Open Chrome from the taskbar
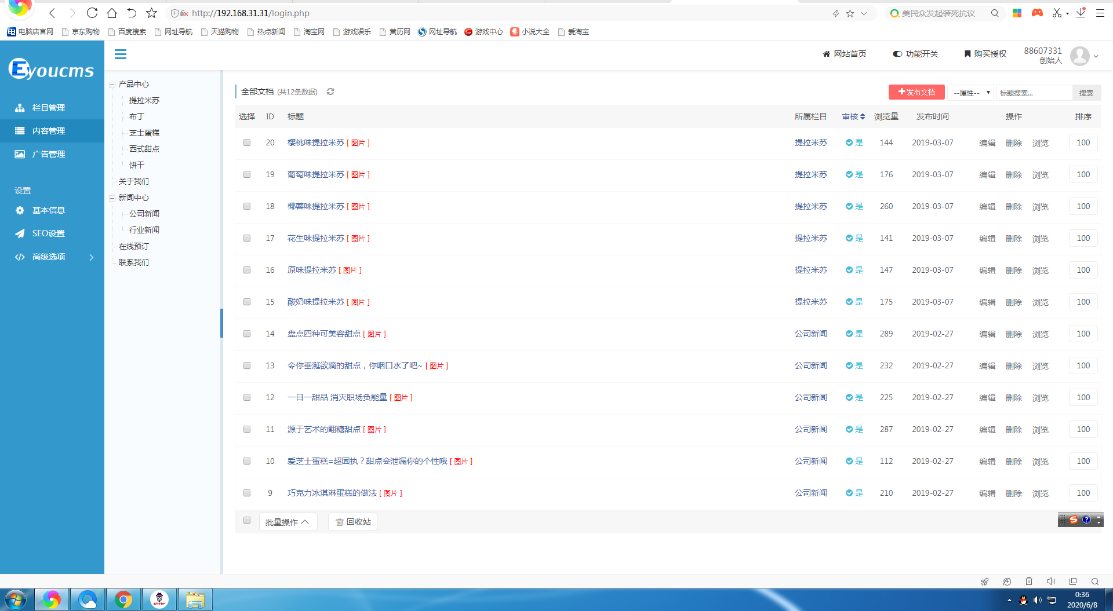This screenshot has height=611, width=1113. pyautogui.click(x=123, y=599)
